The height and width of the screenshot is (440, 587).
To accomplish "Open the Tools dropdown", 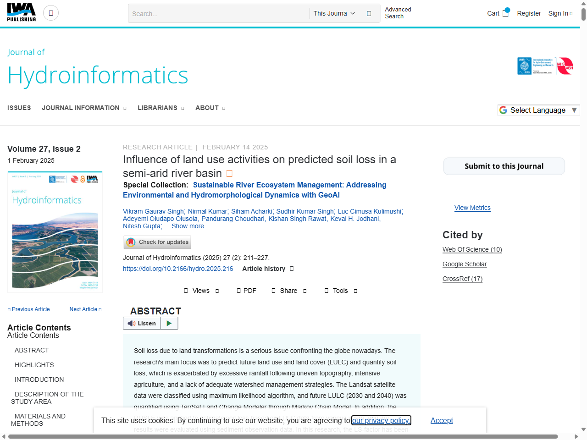I will tap(341, 291).
